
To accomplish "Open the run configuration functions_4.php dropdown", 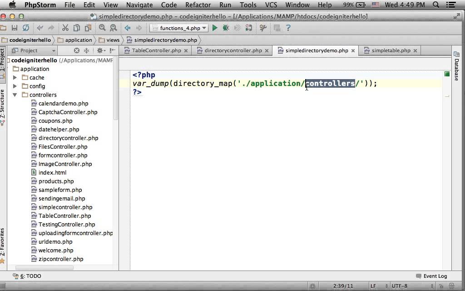I will pos(179,28).
